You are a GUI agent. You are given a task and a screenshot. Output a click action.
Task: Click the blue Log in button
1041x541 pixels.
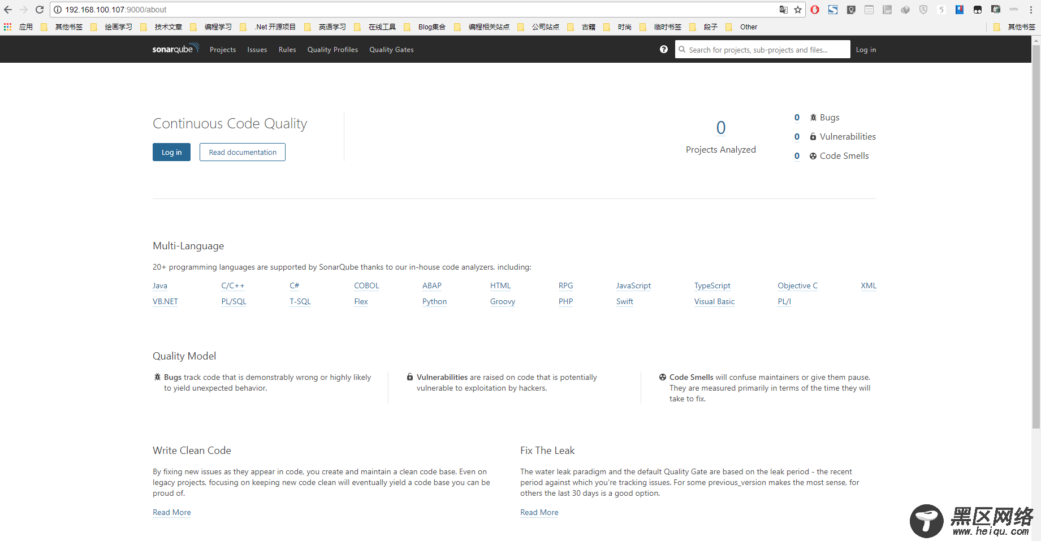click(x=171, y=152)
